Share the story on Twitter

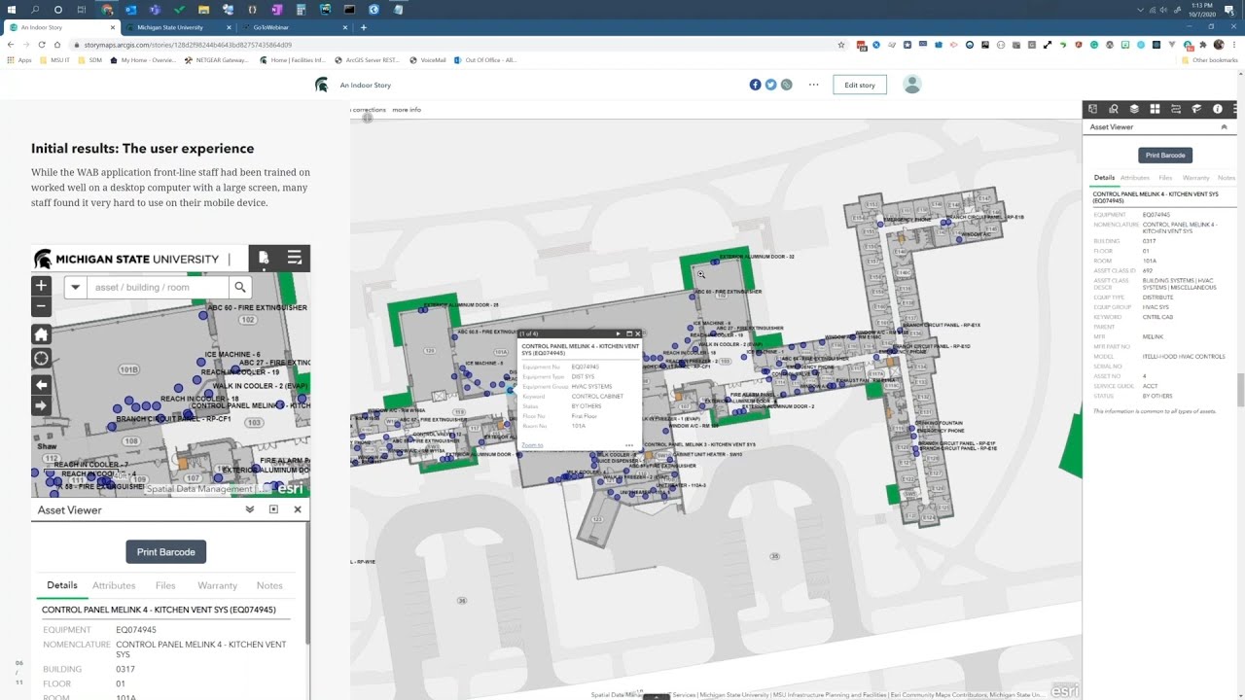tap(770, 85)
